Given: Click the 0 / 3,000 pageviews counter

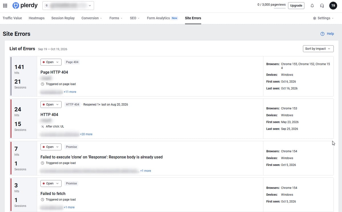Looking at the screenshot, I should pos(271,5).
